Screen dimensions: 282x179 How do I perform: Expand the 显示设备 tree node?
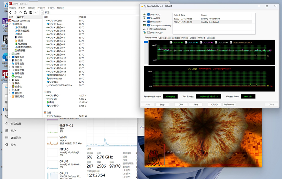click(x=10, y=64)
